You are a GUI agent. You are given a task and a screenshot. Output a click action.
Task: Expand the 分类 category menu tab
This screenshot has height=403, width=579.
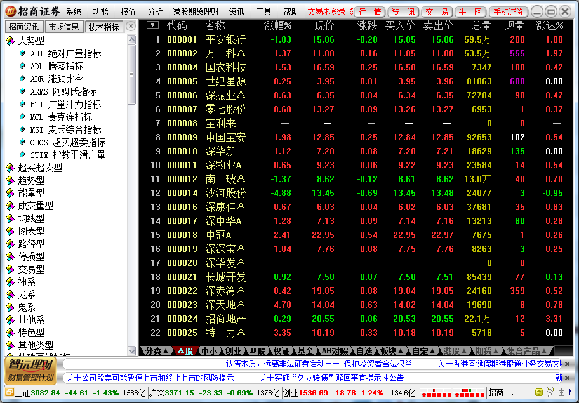(157, 351)
